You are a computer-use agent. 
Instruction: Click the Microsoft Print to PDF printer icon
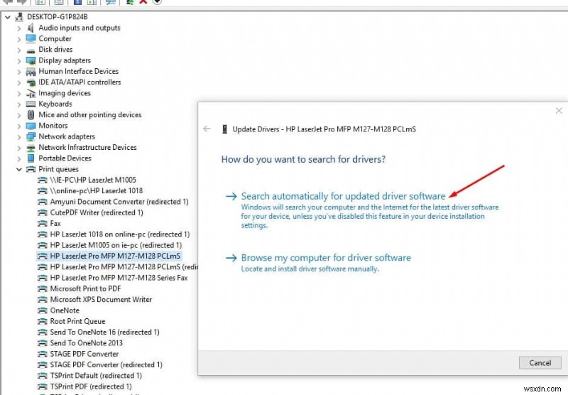pos(43,289)
